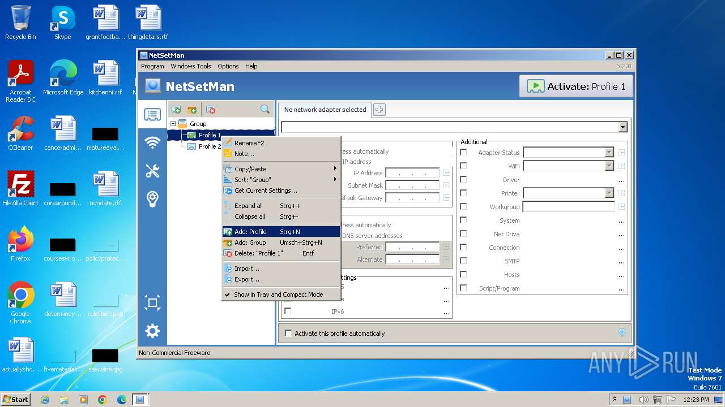The width and height of the screenshot is (725, 407).
Task: Expand the Copy/Paste submenu
Action: (281, 169)
